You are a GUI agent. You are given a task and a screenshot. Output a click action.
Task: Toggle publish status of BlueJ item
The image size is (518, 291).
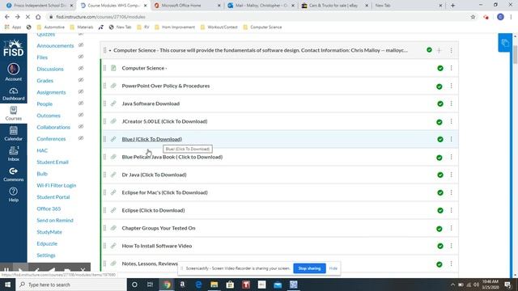pos(440,140)
